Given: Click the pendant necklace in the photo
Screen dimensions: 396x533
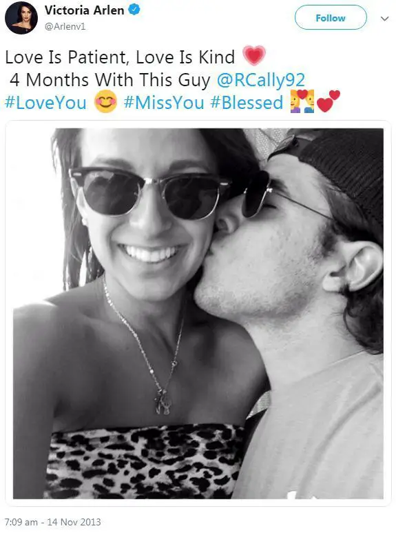Looking at the screenshot, I should click(163, 402).
